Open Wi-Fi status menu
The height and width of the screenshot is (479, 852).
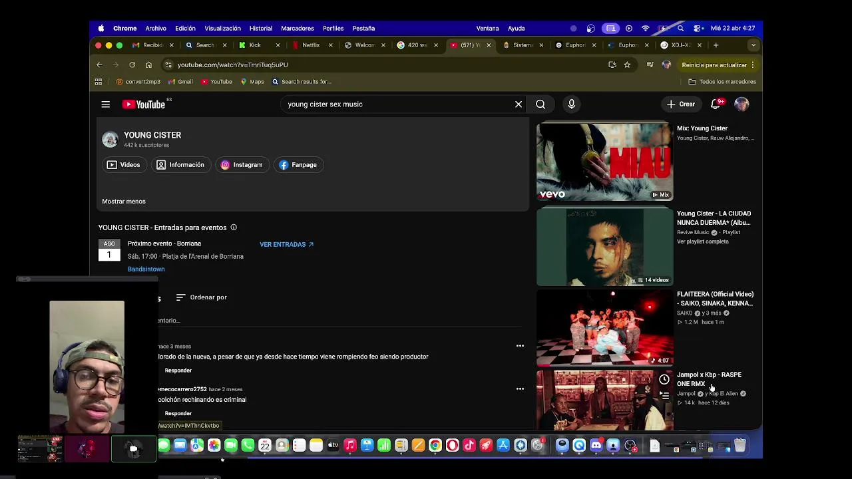tap(645, 29)
